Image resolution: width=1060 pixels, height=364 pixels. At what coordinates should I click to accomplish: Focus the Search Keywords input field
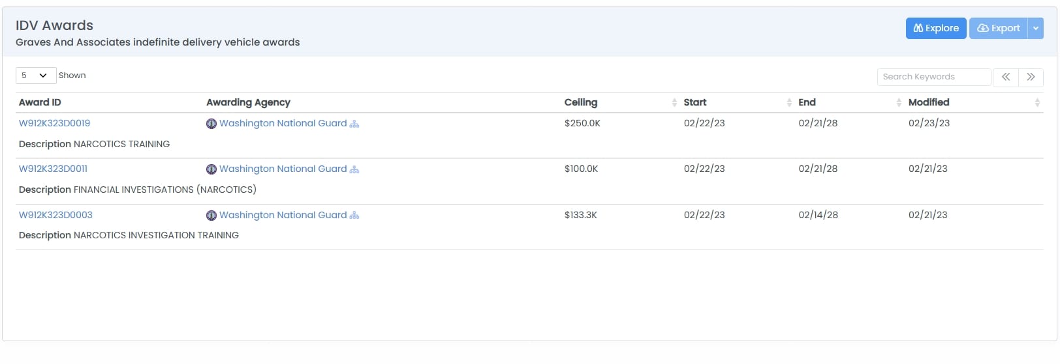(x=933, y=77)
